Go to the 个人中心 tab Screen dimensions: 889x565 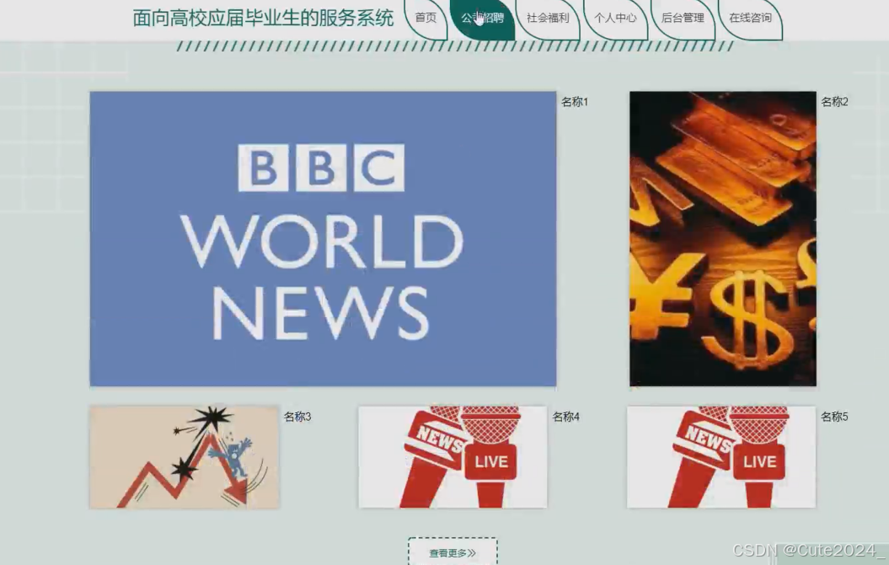tap(615, 19)
